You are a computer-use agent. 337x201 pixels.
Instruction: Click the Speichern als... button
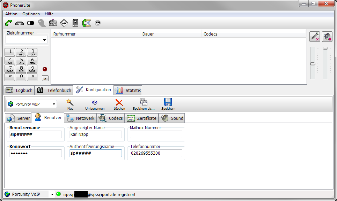coord(144,103)
